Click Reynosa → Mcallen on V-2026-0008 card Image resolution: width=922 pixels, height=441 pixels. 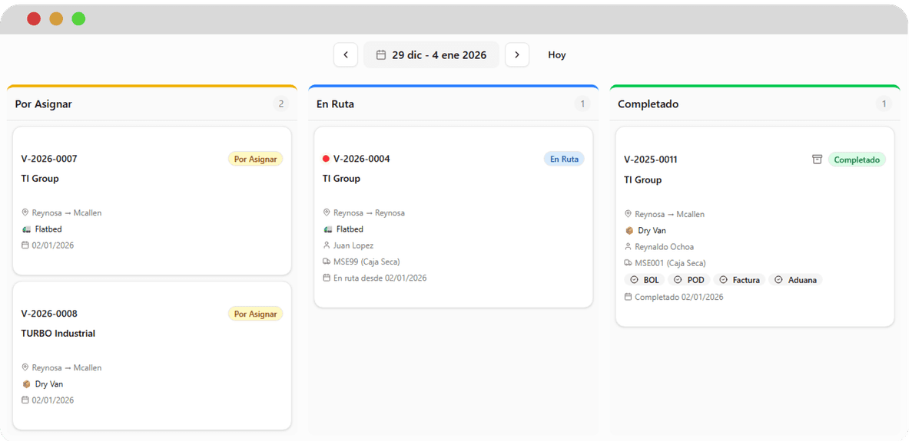tap(67, 368)
